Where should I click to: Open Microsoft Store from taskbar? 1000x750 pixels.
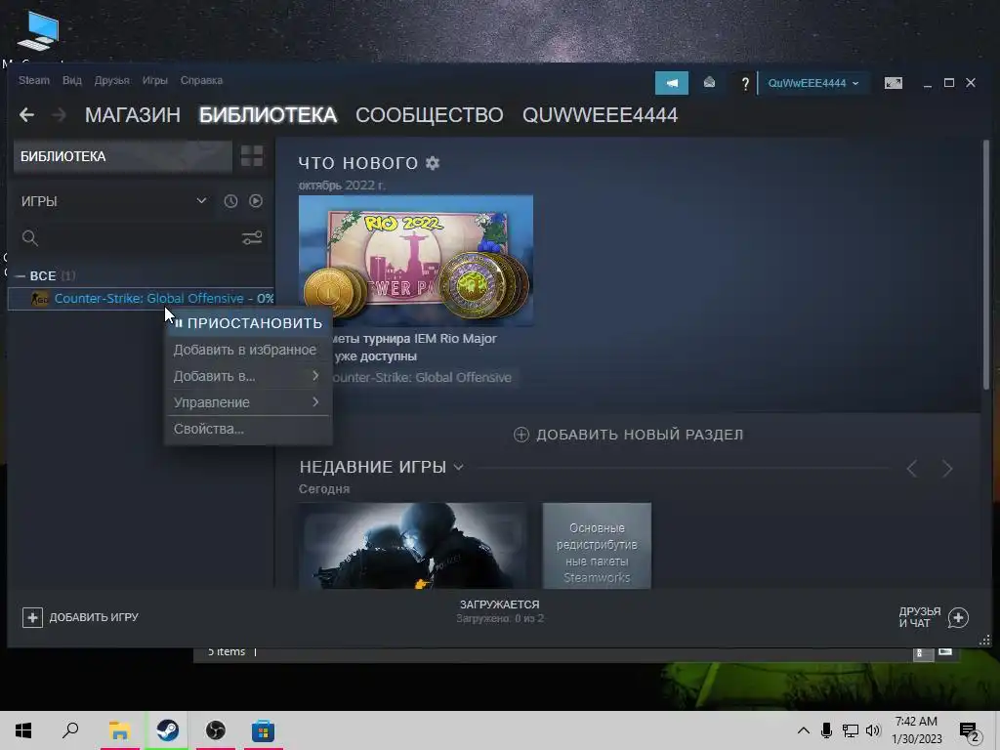pos(263,730)
